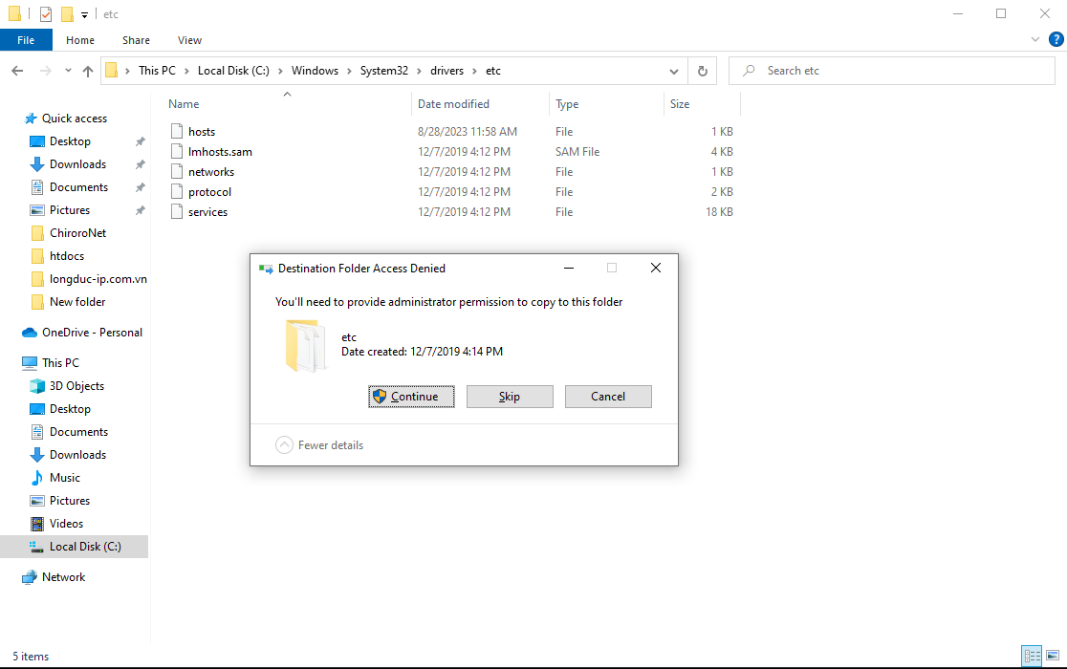
Task: Go up one folder level arrow
Action: point(88,72)
